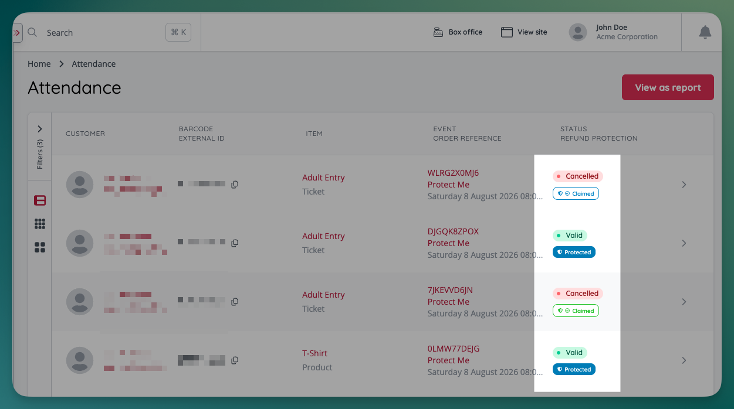Click the Attendance breadcrumb item

click(93, 64)
